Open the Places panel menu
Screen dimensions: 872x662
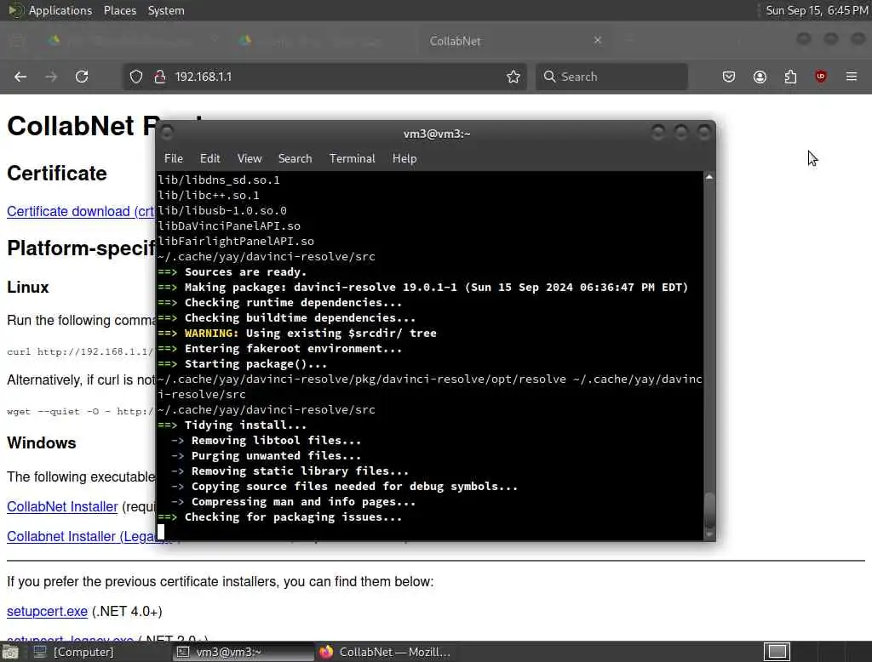pos(119,10)
